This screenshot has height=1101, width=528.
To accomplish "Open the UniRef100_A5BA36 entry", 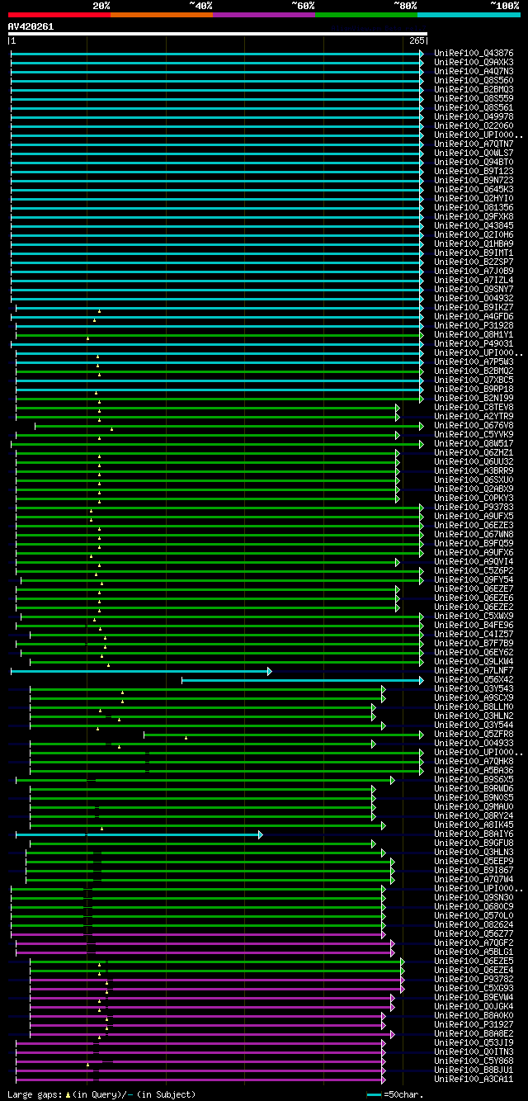I will tap(474, 771).
